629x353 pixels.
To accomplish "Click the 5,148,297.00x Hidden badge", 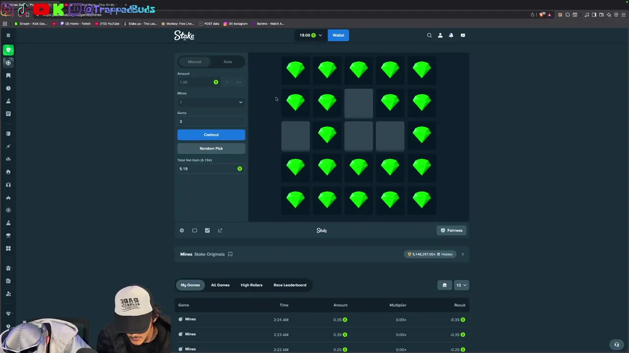I will pos(430,254).
